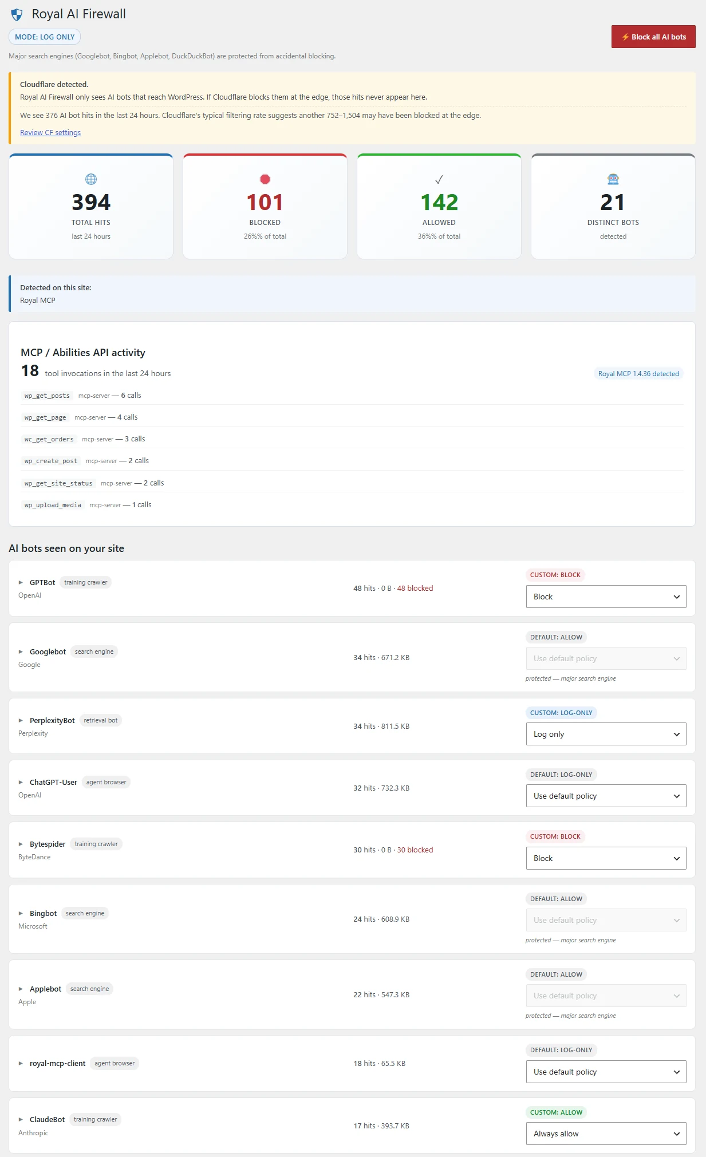The width and height of the screenshot is (706, 1157).
Task: Click the ByteDance vendor label
Action: 34,857
